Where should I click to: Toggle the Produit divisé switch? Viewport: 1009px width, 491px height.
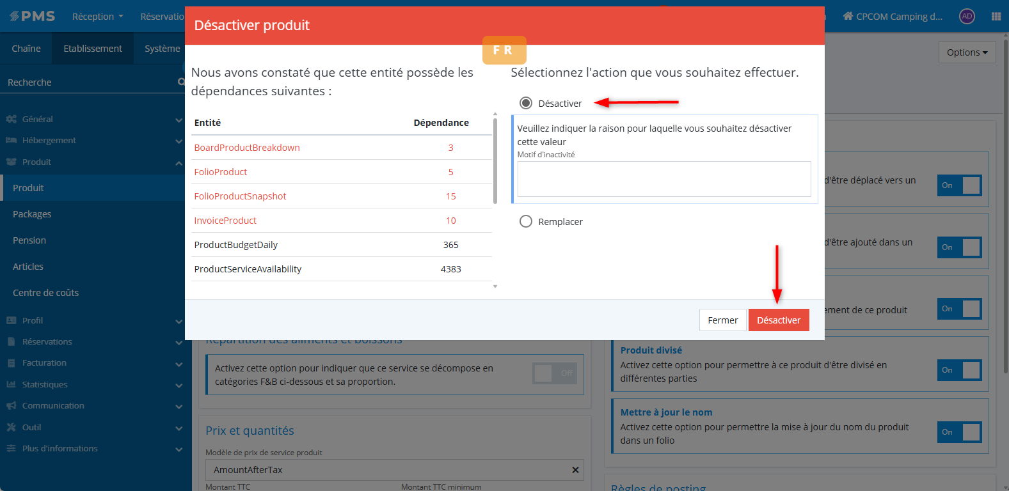[x=959, y=370]
